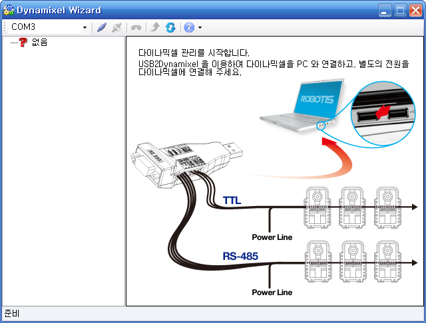This screenshot has height=323, width=426.
Task: Click the RS-485 label in diagram
Action: (x=240, y=256)
